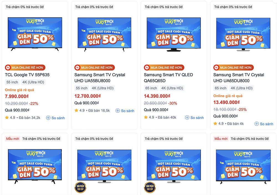Click Samsung UA65DU8000 TV product image

[x=243, y=34]
